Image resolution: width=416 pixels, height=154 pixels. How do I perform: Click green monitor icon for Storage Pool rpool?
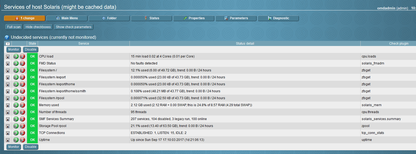[16, 126]
